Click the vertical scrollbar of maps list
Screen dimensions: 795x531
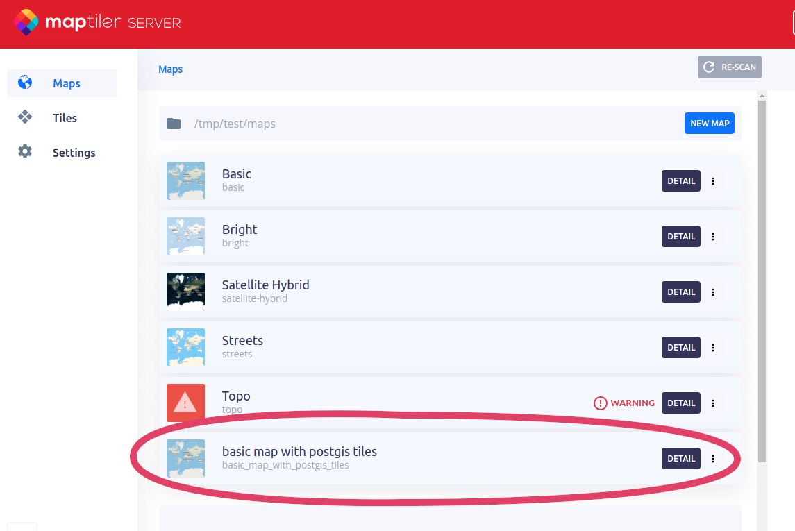[762, 278]
